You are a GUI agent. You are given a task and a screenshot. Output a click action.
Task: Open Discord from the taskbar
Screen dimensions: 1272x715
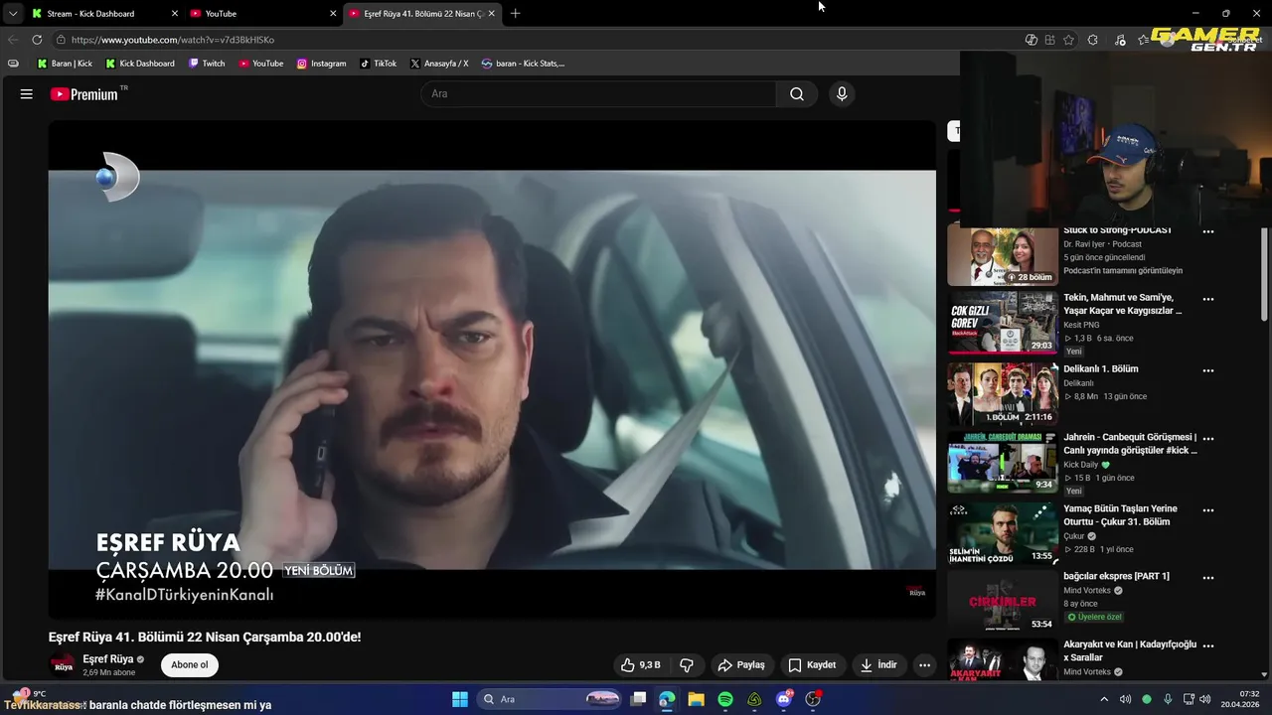point(784,699)
